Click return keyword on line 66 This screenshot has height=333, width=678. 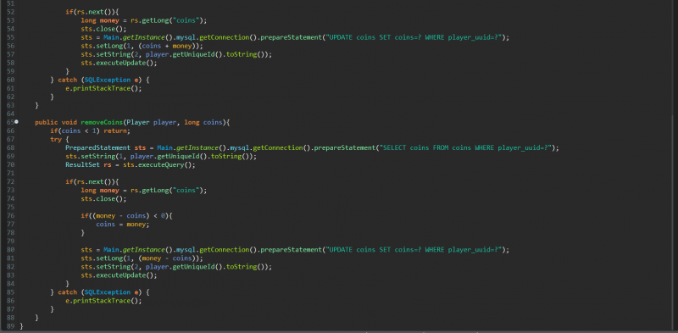115,131
